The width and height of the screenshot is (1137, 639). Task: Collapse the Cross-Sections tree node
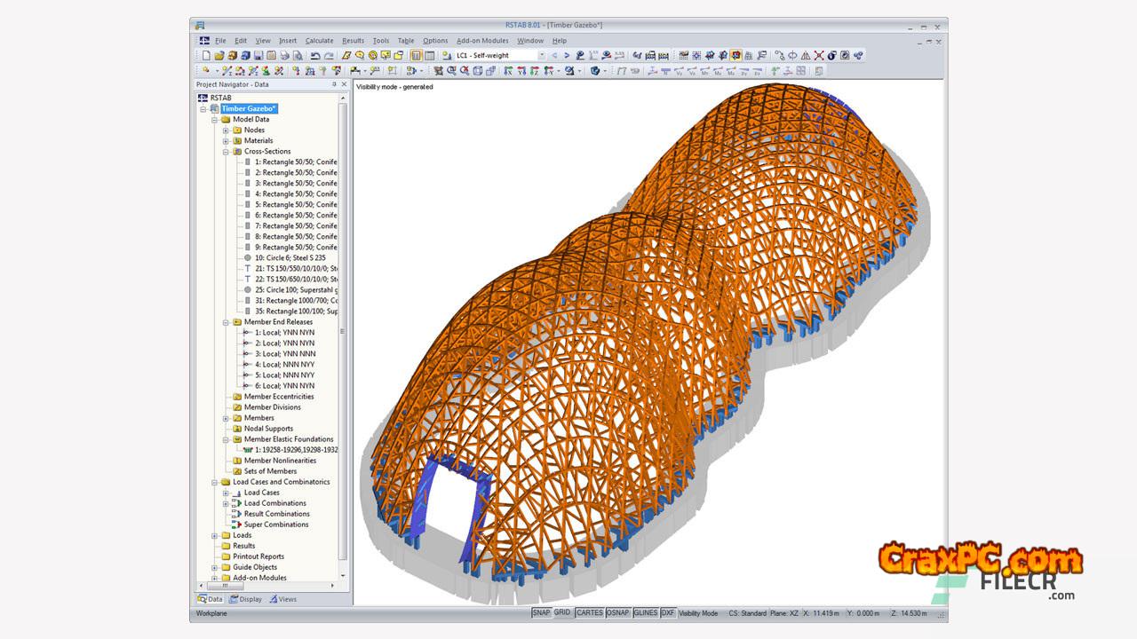coord(226,152)
